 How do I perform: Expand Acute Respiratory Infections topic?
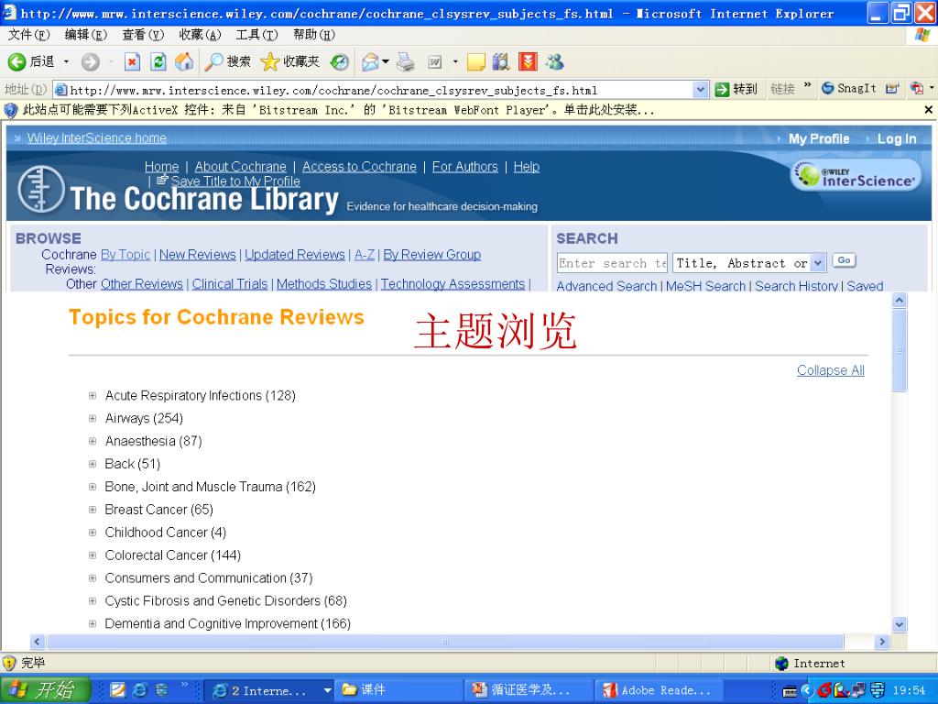point(93,395)
